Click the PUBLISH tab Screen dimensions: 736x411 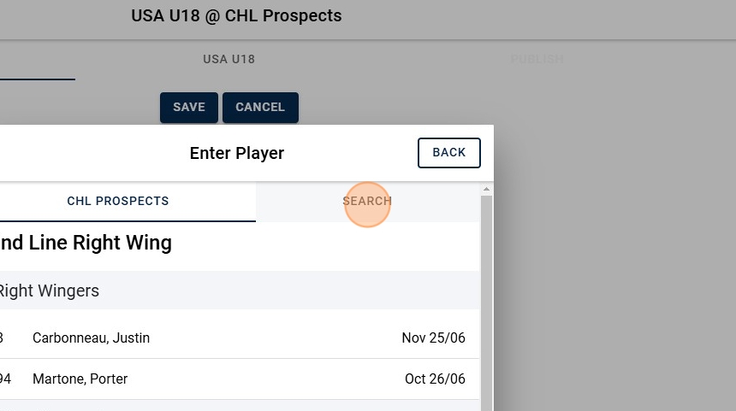[x=537, y=60]
